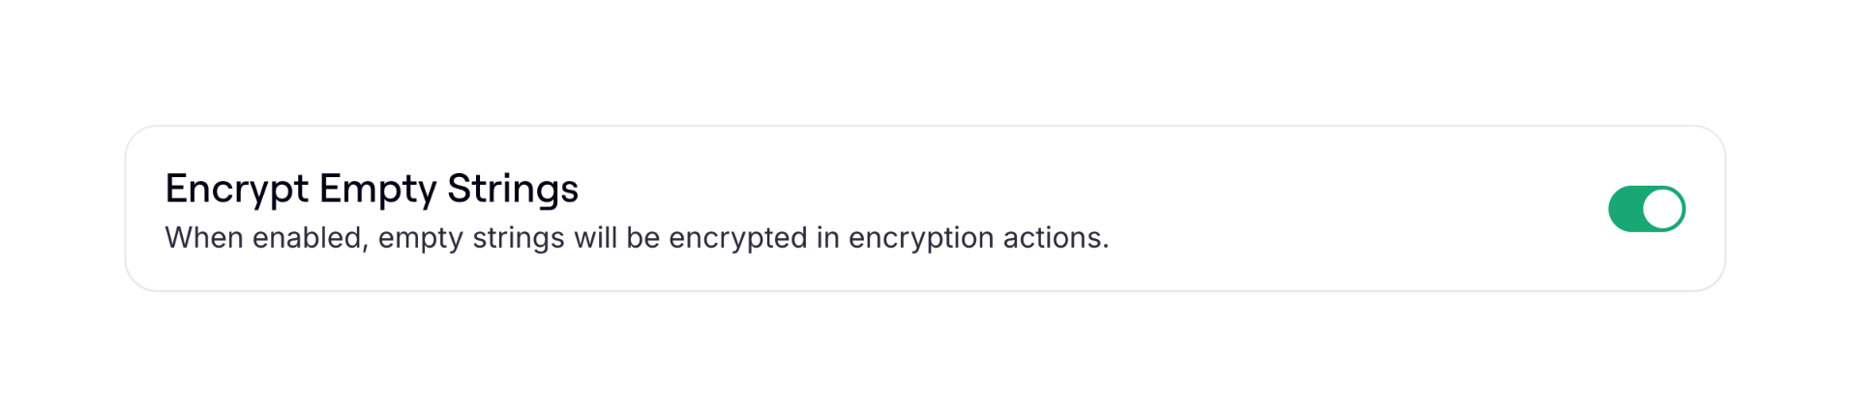The height and width of the screenshot is (417, 1851).
Task: Click the white knob of the toggle
Action: coord(1662,209)
